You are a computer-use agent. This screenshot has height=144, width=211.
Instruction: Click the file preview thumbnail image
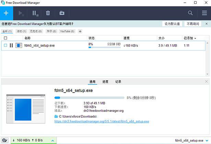[26, 109]
